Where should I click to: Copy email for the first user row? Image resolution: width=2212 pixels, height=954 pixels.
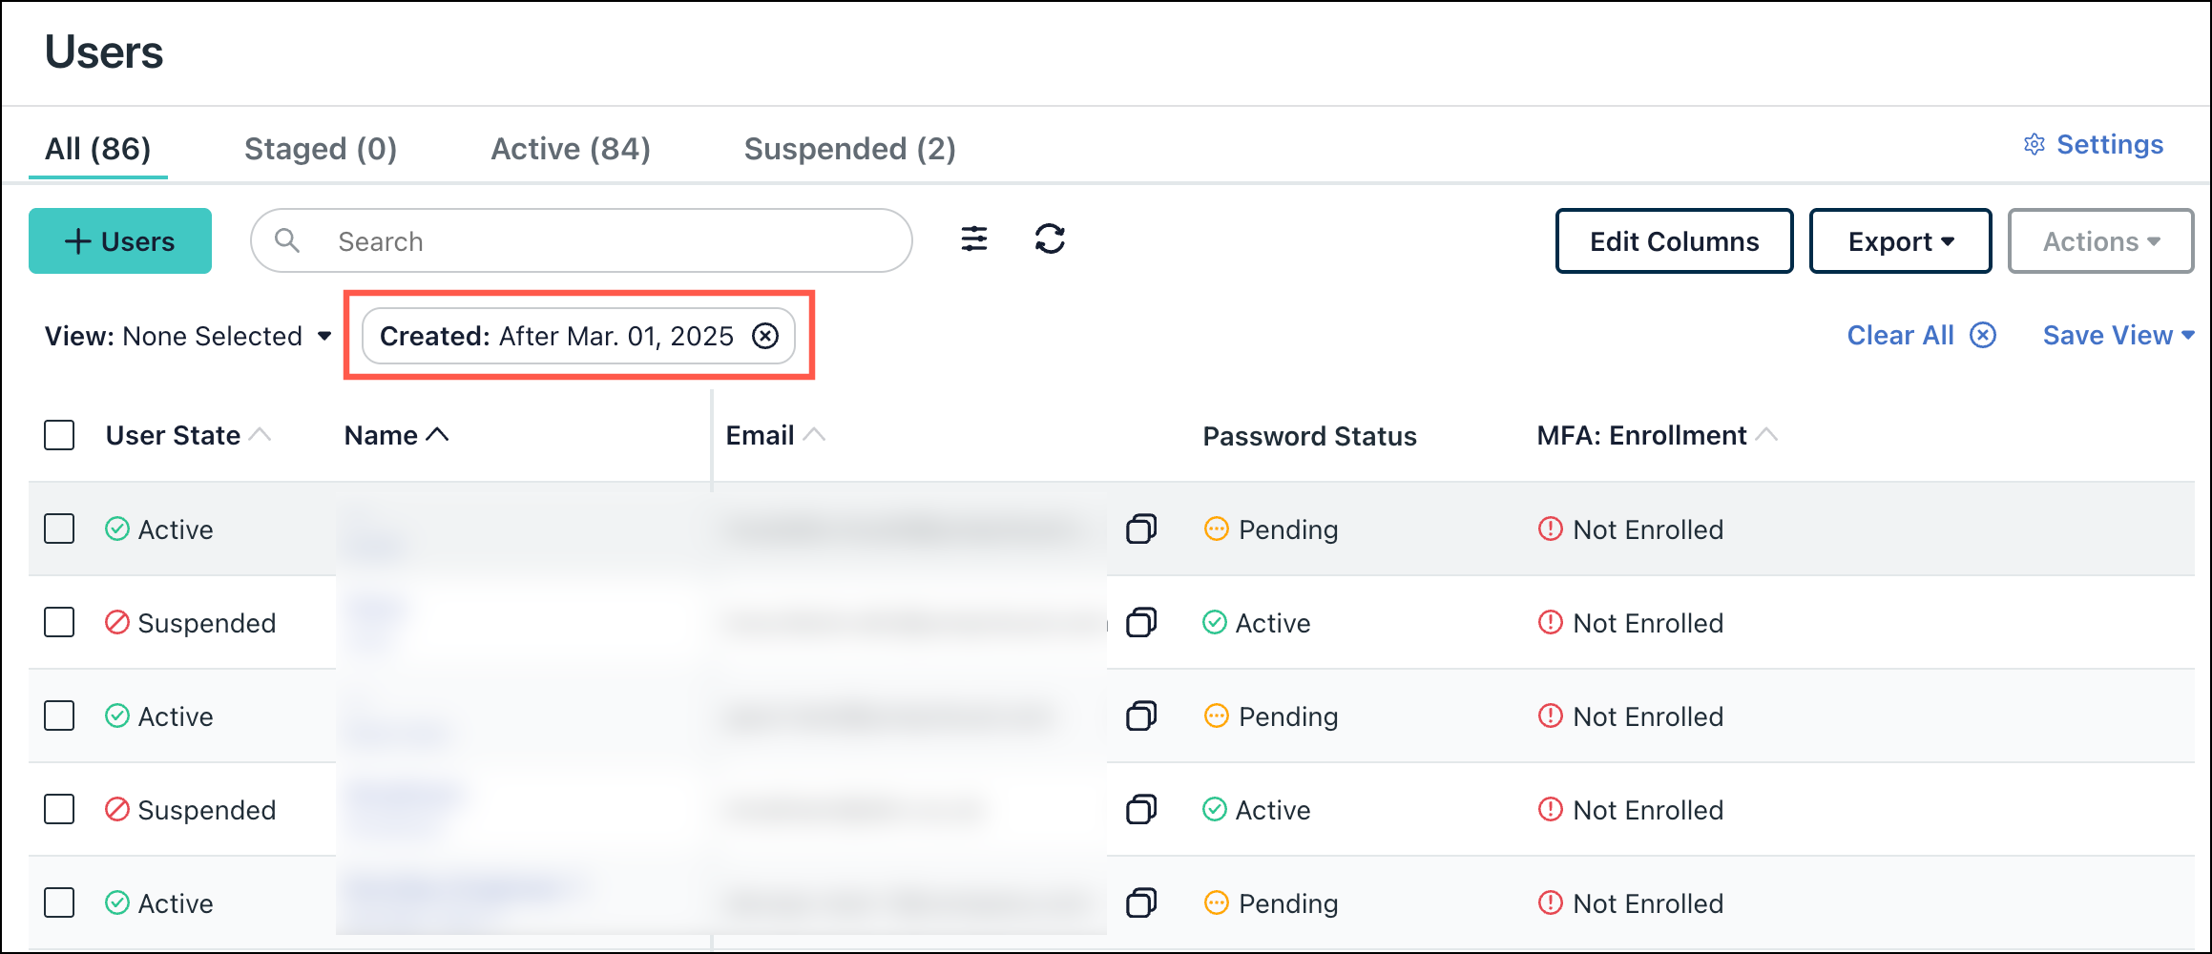coord(1141,529)
